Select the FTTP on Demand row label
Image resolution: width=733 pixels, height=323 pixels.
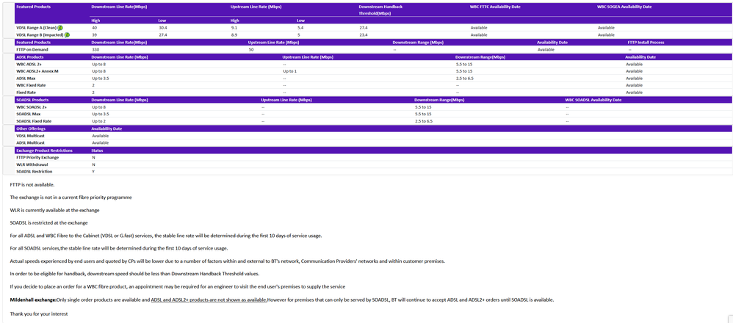point(32,49)
